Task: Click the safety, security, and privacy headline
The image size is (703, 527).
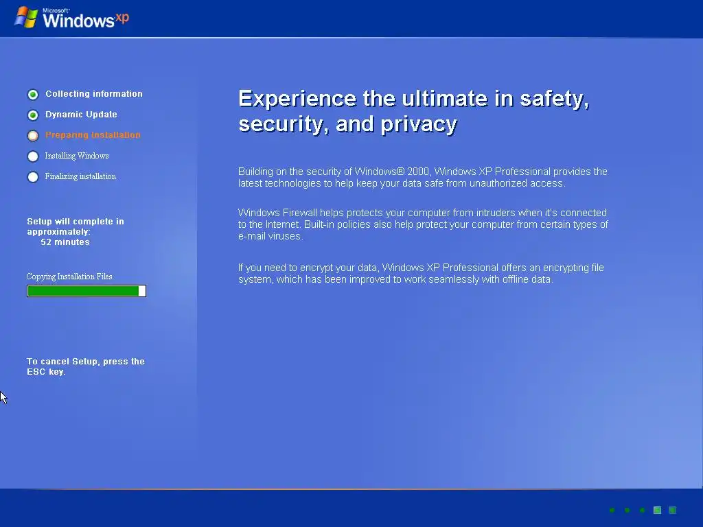Action: pyautogui.click(x=414, y=111)
